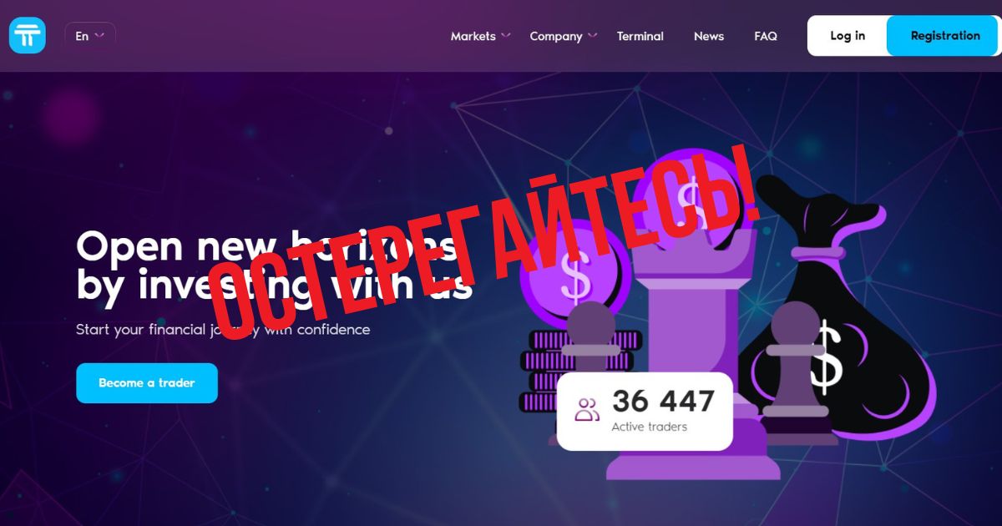Open the En language selector
Viewport: 1002px width, 526px height.
[x=90, y=36]
